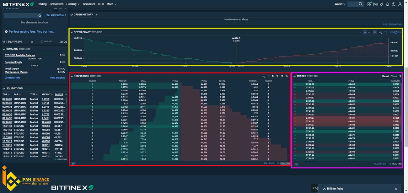
Task: Switch to the Market trades tab
Action: 385,76
